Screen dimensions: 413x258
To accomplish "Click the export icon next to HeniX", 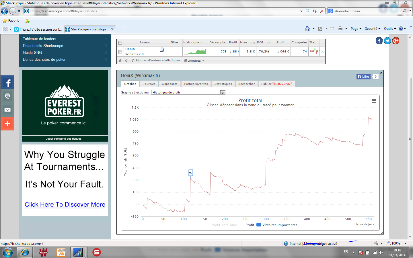I will [162, 50].
